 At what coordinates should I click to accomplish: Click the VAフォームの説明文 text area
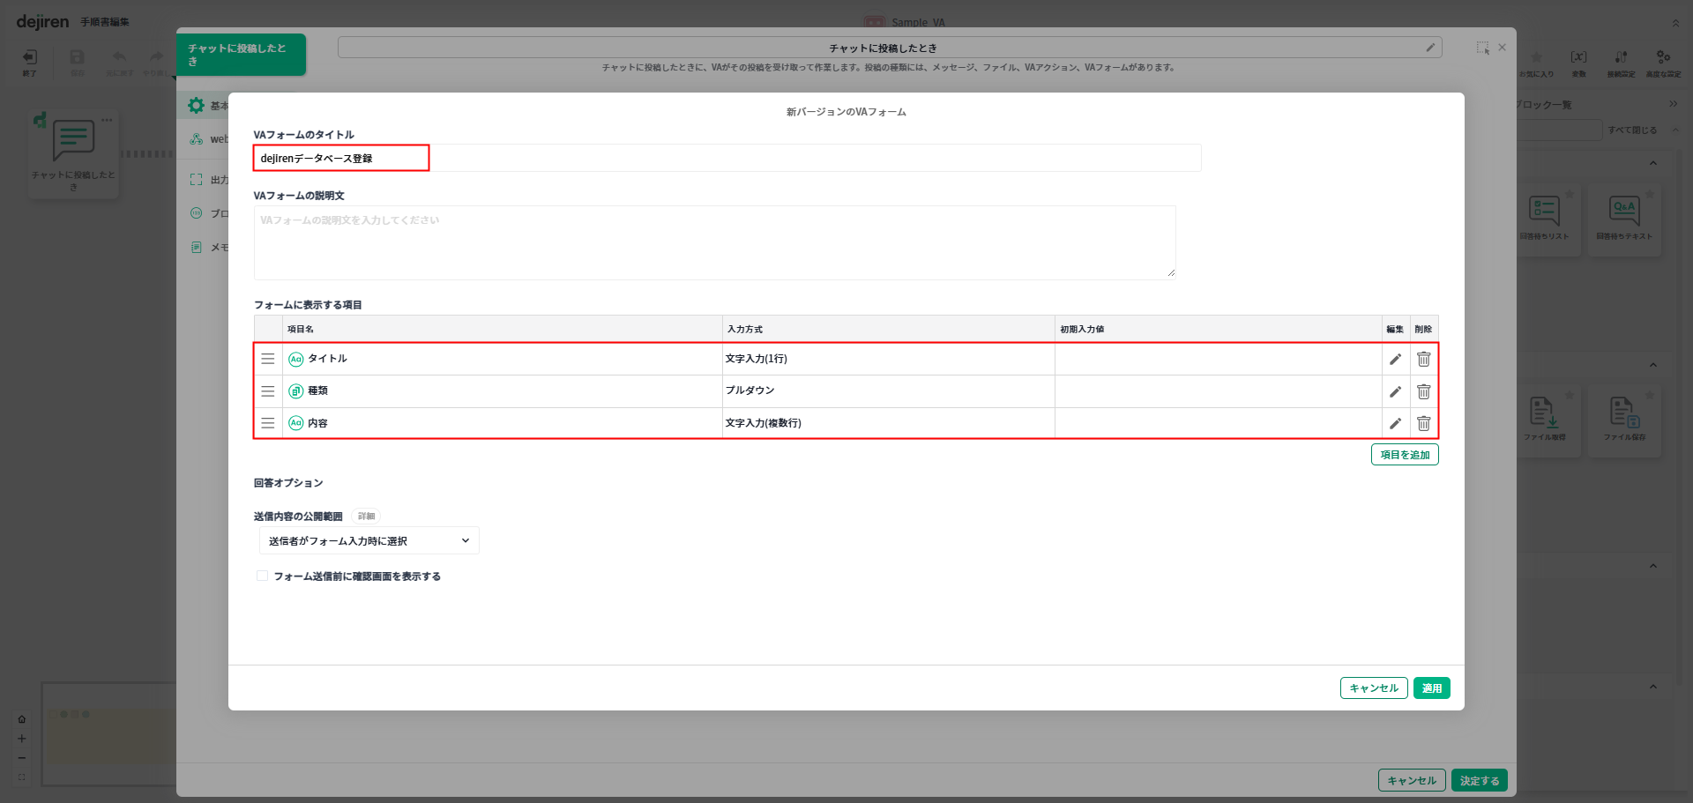click(x=714, y=242)
